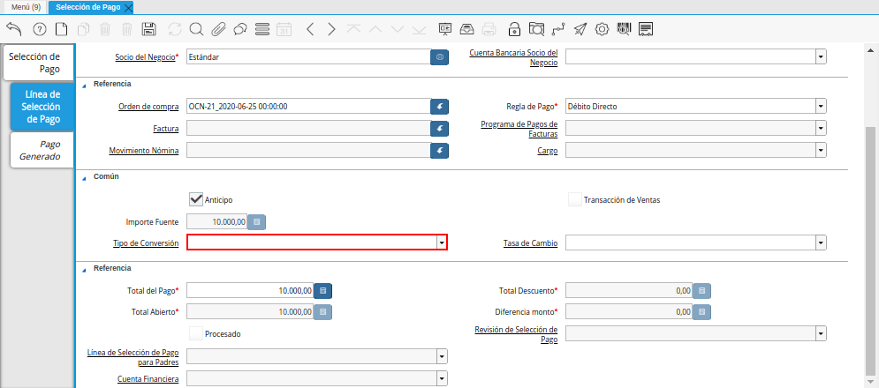Open attachments with the paperclip icon
The image size is (879, 388).
click(x=218, y=29)
